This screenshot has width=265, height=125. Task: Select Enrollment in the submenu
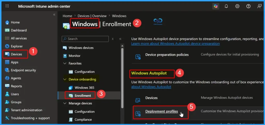83,96
